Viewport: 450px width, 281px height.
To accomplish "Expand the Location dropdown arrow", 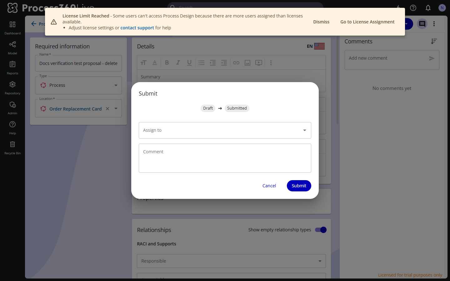I will pos(116,109).
